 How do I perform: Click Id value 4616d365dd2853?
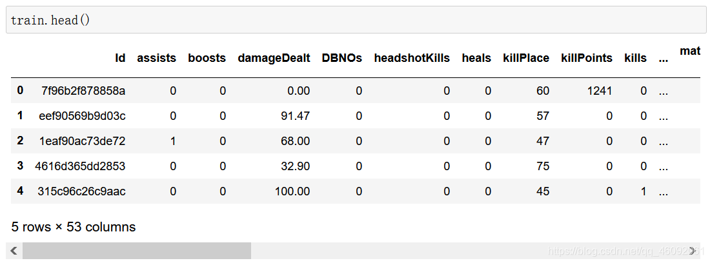tap(80, 166)
